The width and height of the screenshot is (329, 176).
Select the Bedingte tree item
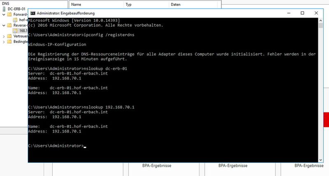pyautogui.click(x=21, y=42)
